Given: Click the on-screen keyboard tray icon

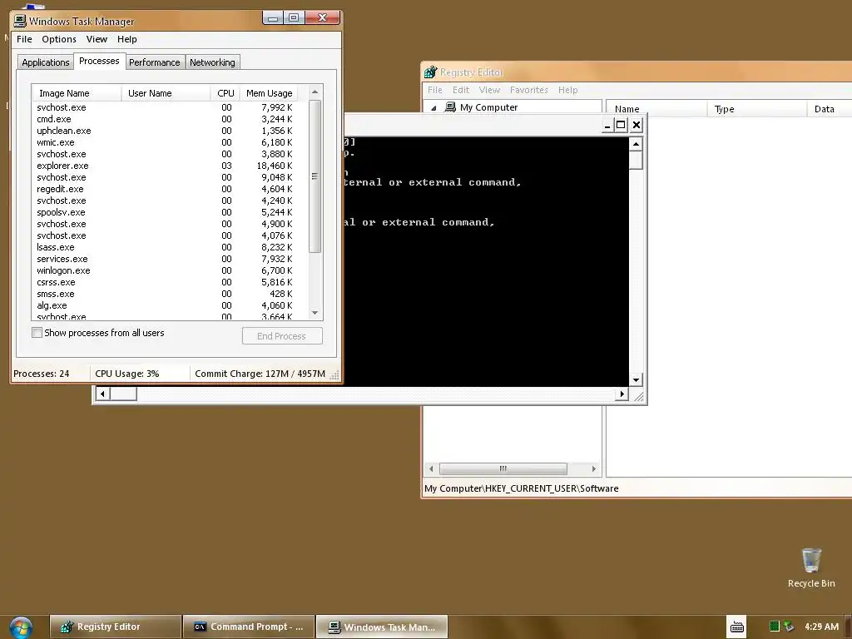Looking at the screenshot, I should pos(737,627).
